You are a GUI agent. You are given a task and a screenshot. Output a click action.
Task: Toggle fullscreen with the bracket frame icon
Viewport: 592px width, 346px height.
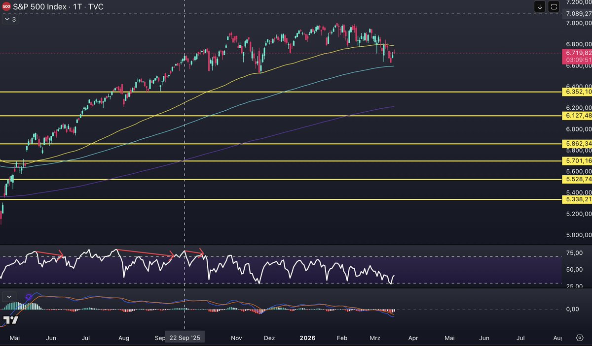[554, 7]
